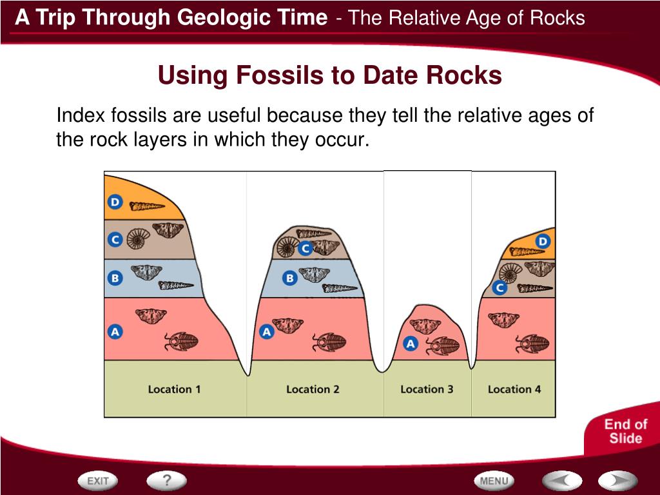The height and width of the screenshot is (495, 660).
Task: Click the A marker at Location 3
Action: pos(411,344)
